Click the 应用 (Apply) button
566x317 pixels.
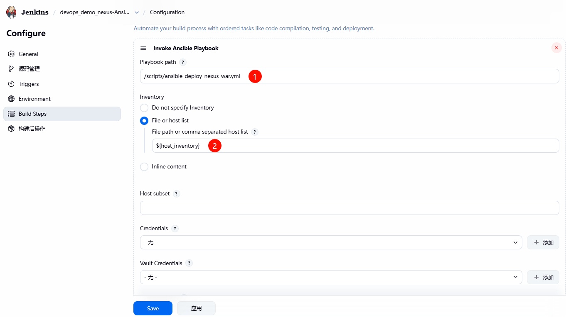coord(196,308)
